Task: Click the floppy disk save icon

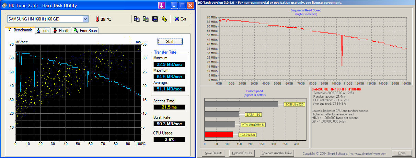Action: [155, 19]
